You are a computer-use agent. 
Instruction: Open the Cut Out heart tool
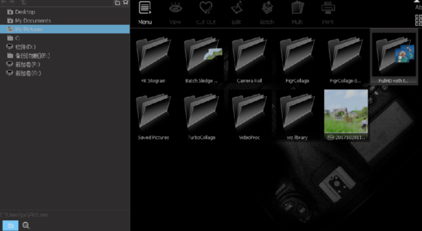click(x=206, y=13)
